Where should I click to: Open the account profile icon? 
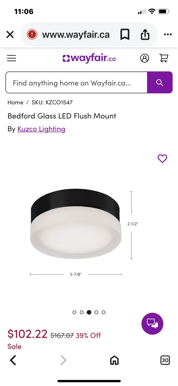[x=145, y=58]
